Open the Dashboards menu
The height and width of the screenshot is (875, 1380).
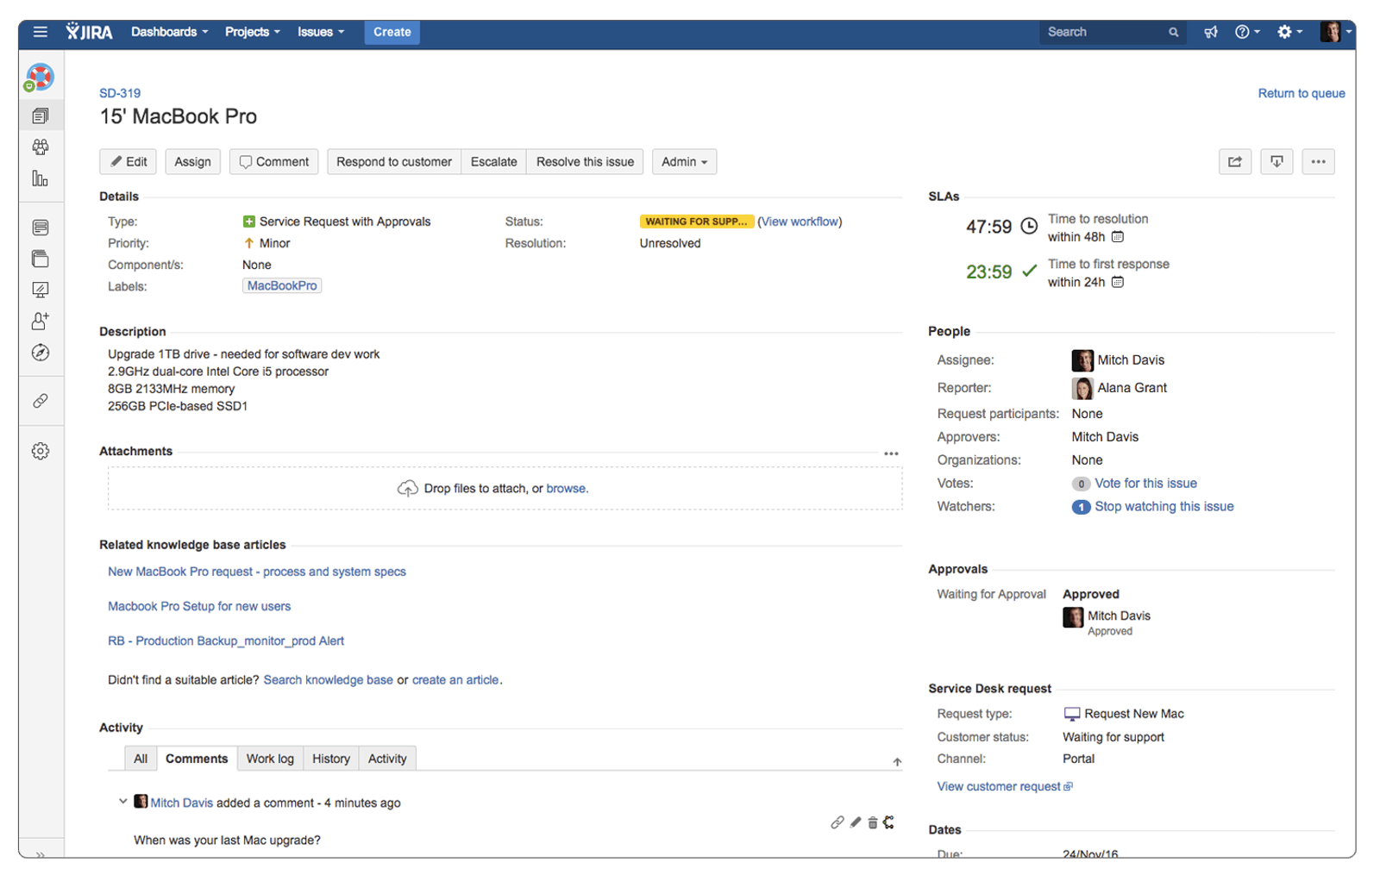tap(169, 32)
